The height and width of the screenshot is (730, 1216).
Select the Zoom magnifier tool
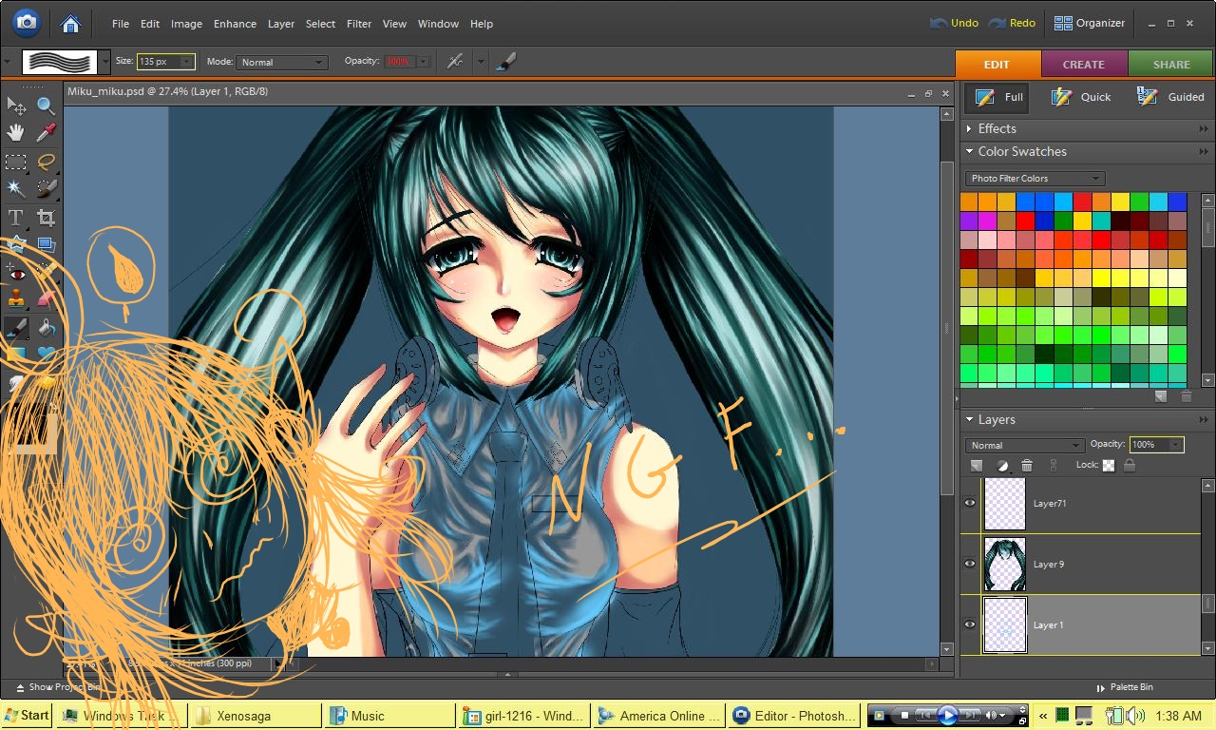[x=46, y=106]
